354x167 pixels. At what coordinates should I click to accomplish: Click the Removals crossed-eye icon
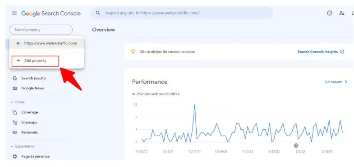tap(15, 132)
